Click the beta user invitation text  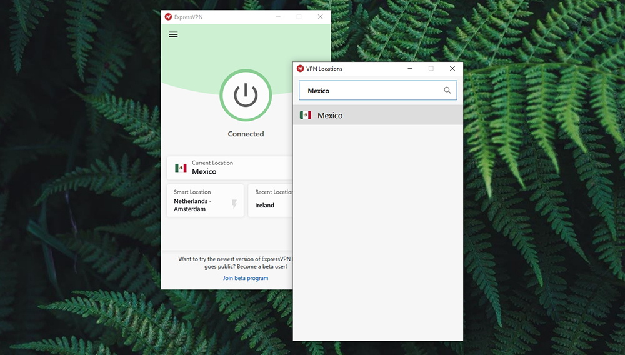235,262
